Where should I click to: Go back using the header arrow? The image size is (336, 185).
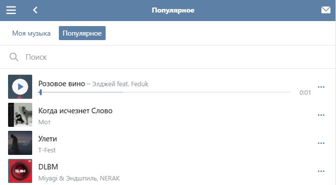[x=35, y=10]
